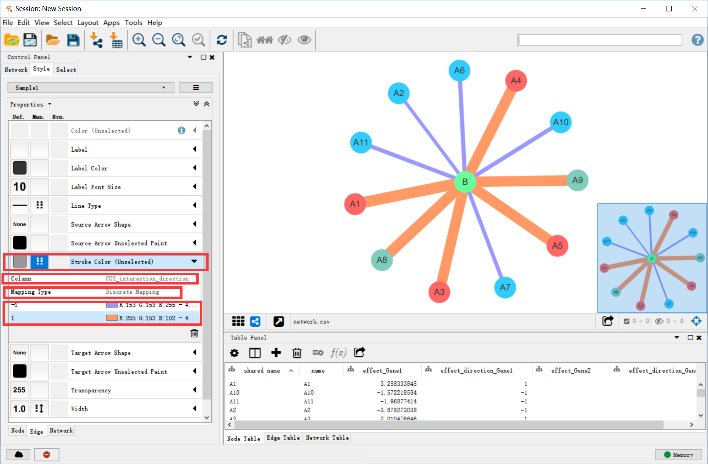Open Control Panel dropdown arrow
The width and height of the screenshot is (708, 464).
pyautogui.click(x=190, y=57)
